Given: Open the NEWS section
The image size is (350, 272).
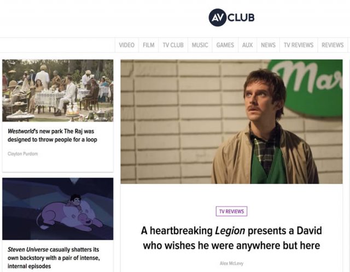Looking at the screenshot, I should (x=269, y=45).
